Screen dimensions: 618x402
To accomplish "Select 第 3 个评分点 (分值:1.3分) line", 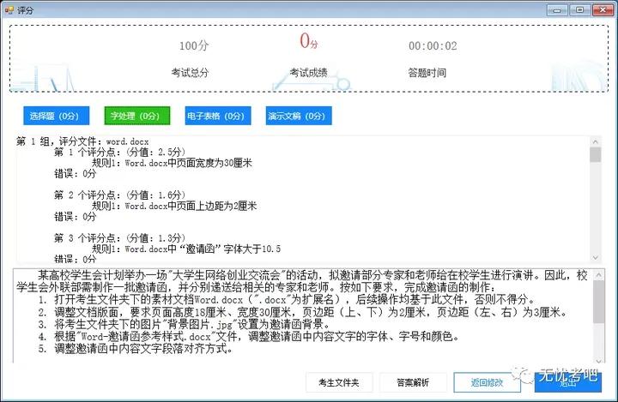I will pos(119,237).
